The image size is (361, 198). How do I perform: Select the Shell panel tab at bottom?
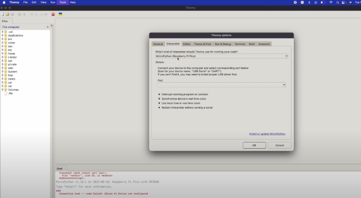pos(61,169)
